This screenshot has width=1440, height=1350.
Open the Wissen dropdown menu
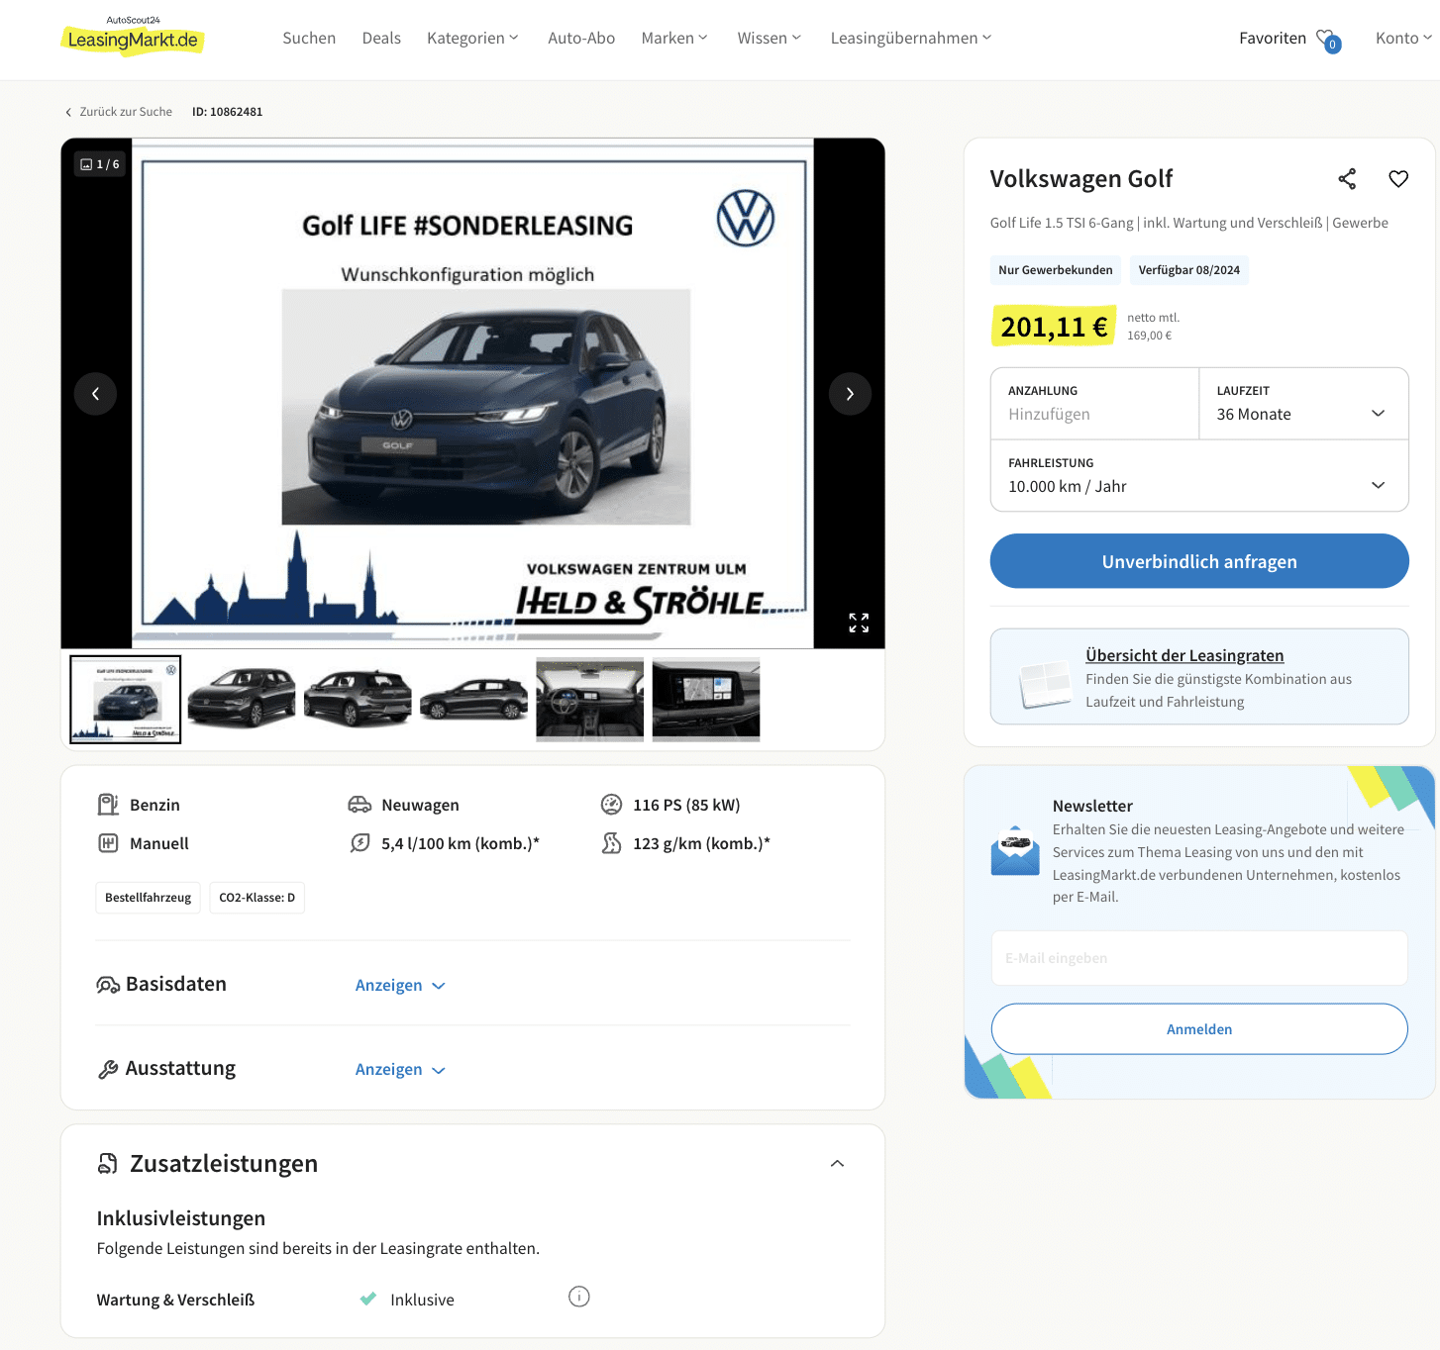click(x=770, y=39)
